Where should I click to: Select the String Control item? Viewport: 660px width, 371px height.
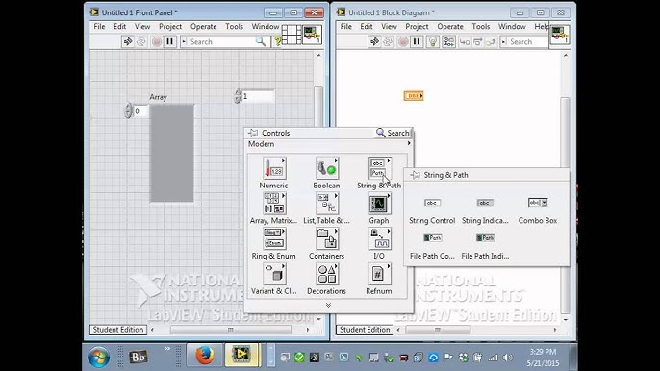[432, 210]
